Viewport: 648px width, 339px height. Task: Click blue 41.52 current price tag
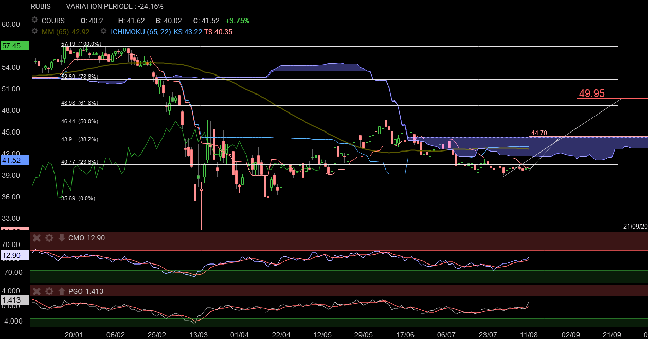point(15,160)
